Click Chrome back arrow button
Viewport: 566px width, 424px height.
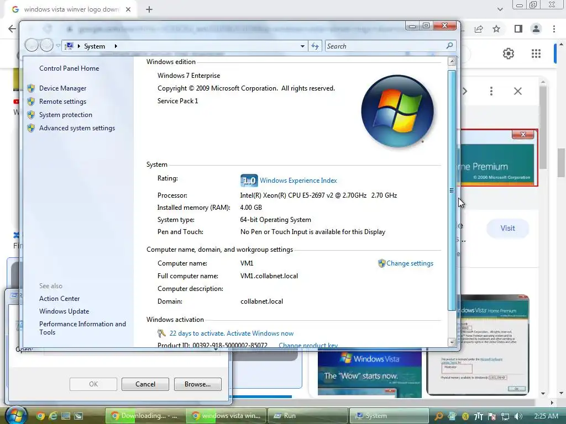pyautogui.click(x=12, y=29)
